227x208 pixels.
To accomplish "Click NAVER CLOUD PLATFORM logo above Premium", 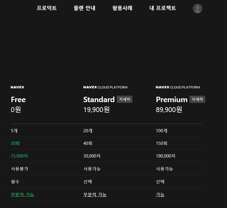I will [x=178, y=87].
